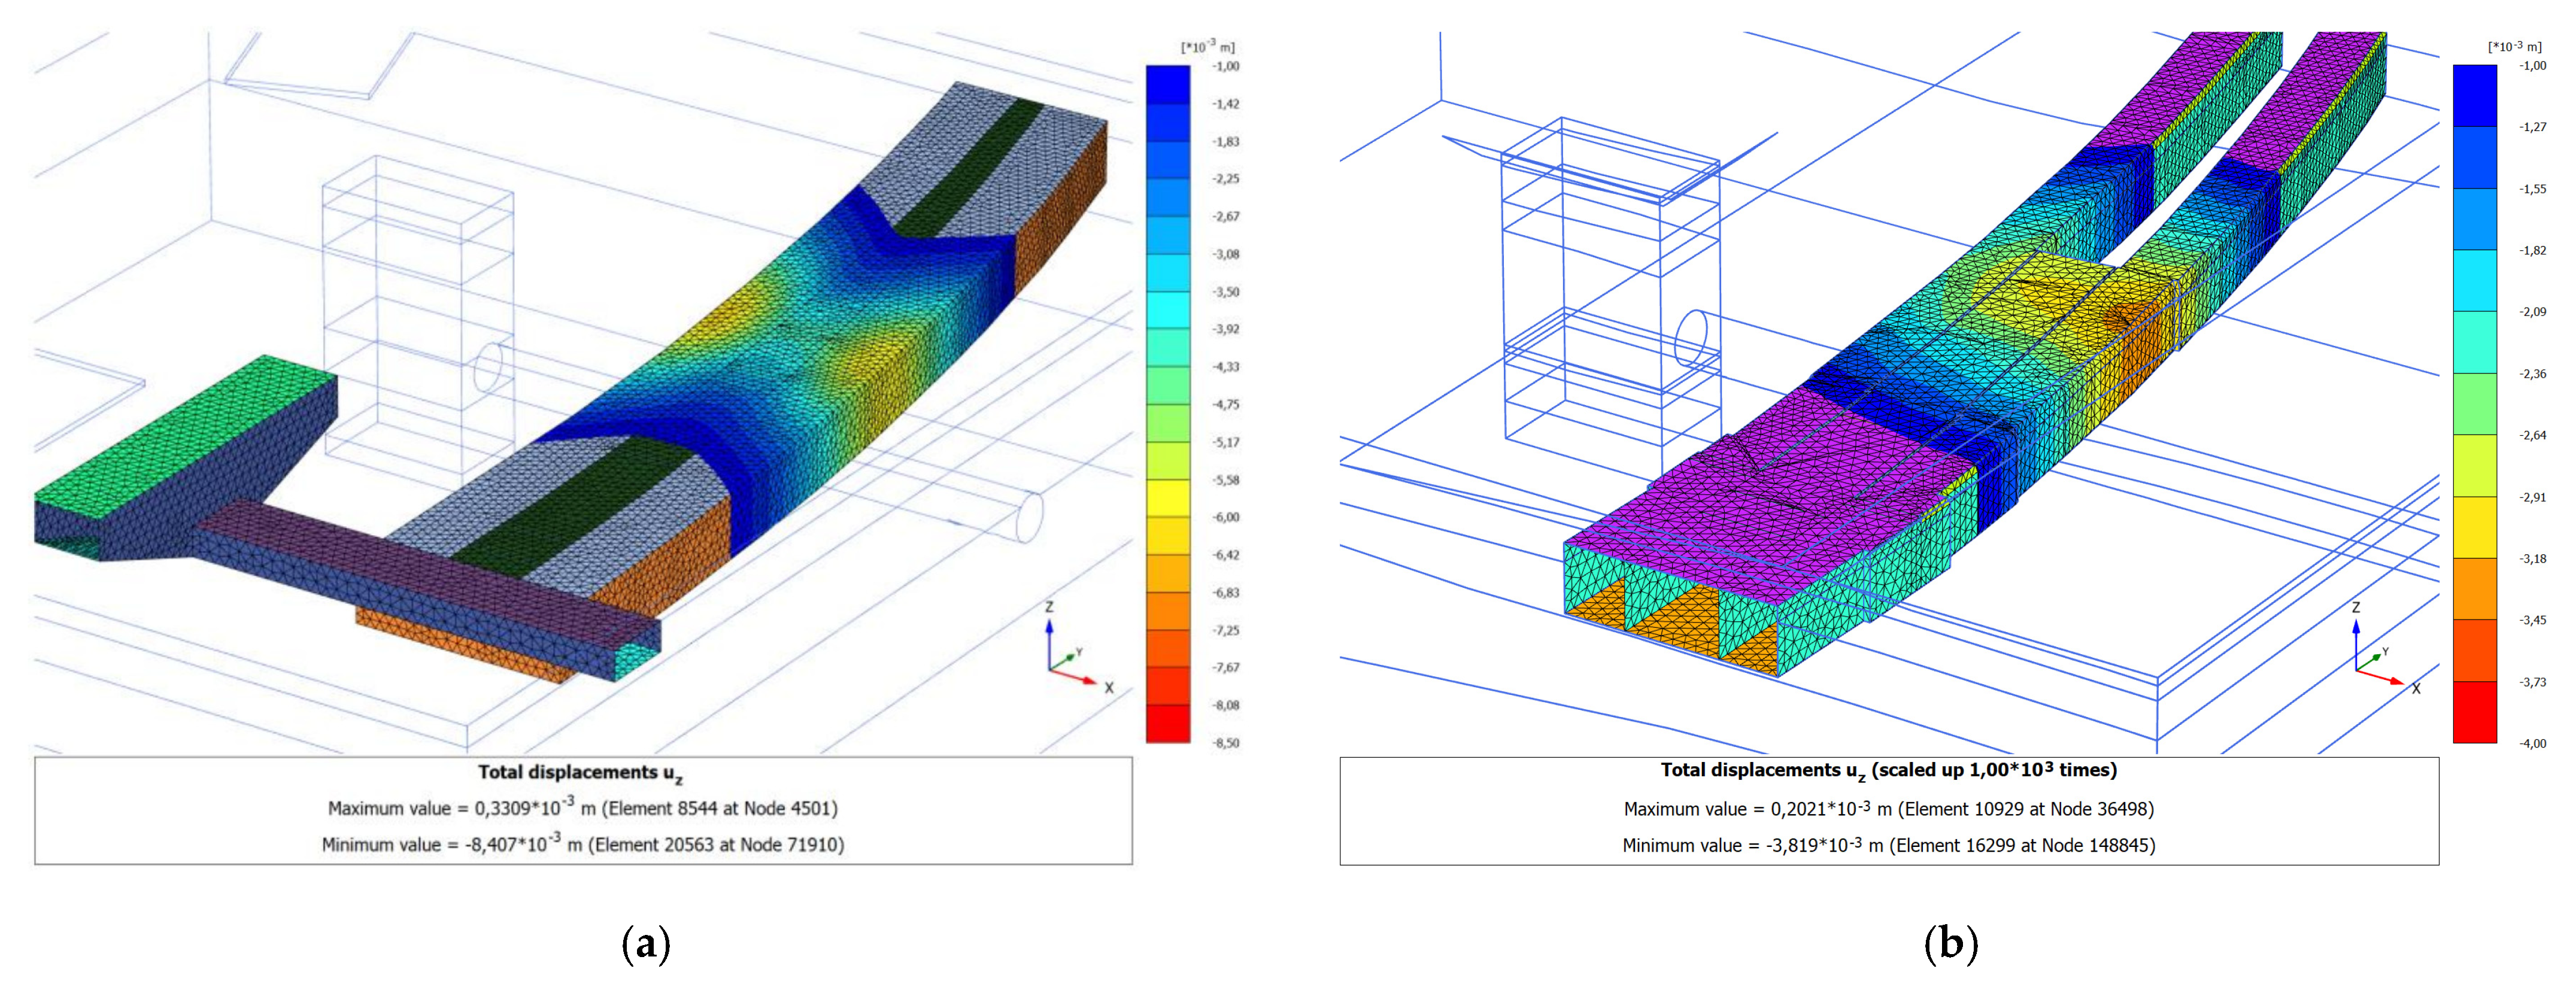Click legend value '-7,25'

(x=1226, y=630)
